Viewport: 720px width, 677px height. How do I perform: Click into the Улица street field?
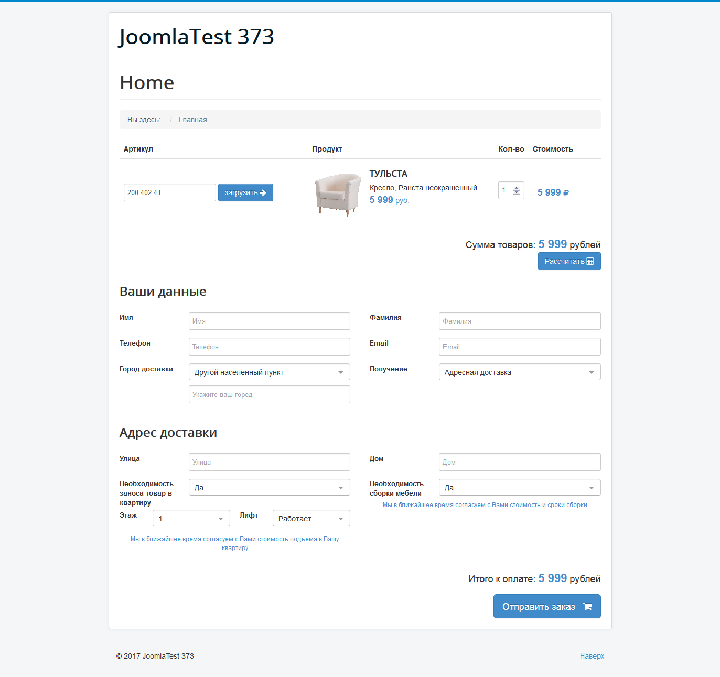(269, 462)
